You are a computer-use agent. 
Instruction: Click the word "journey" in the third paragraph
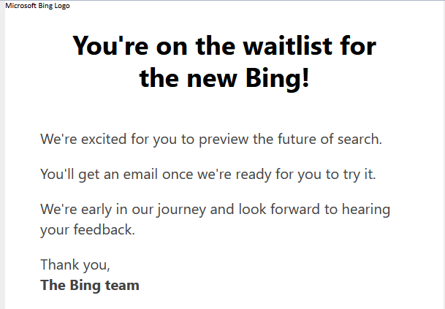point(182,210)
